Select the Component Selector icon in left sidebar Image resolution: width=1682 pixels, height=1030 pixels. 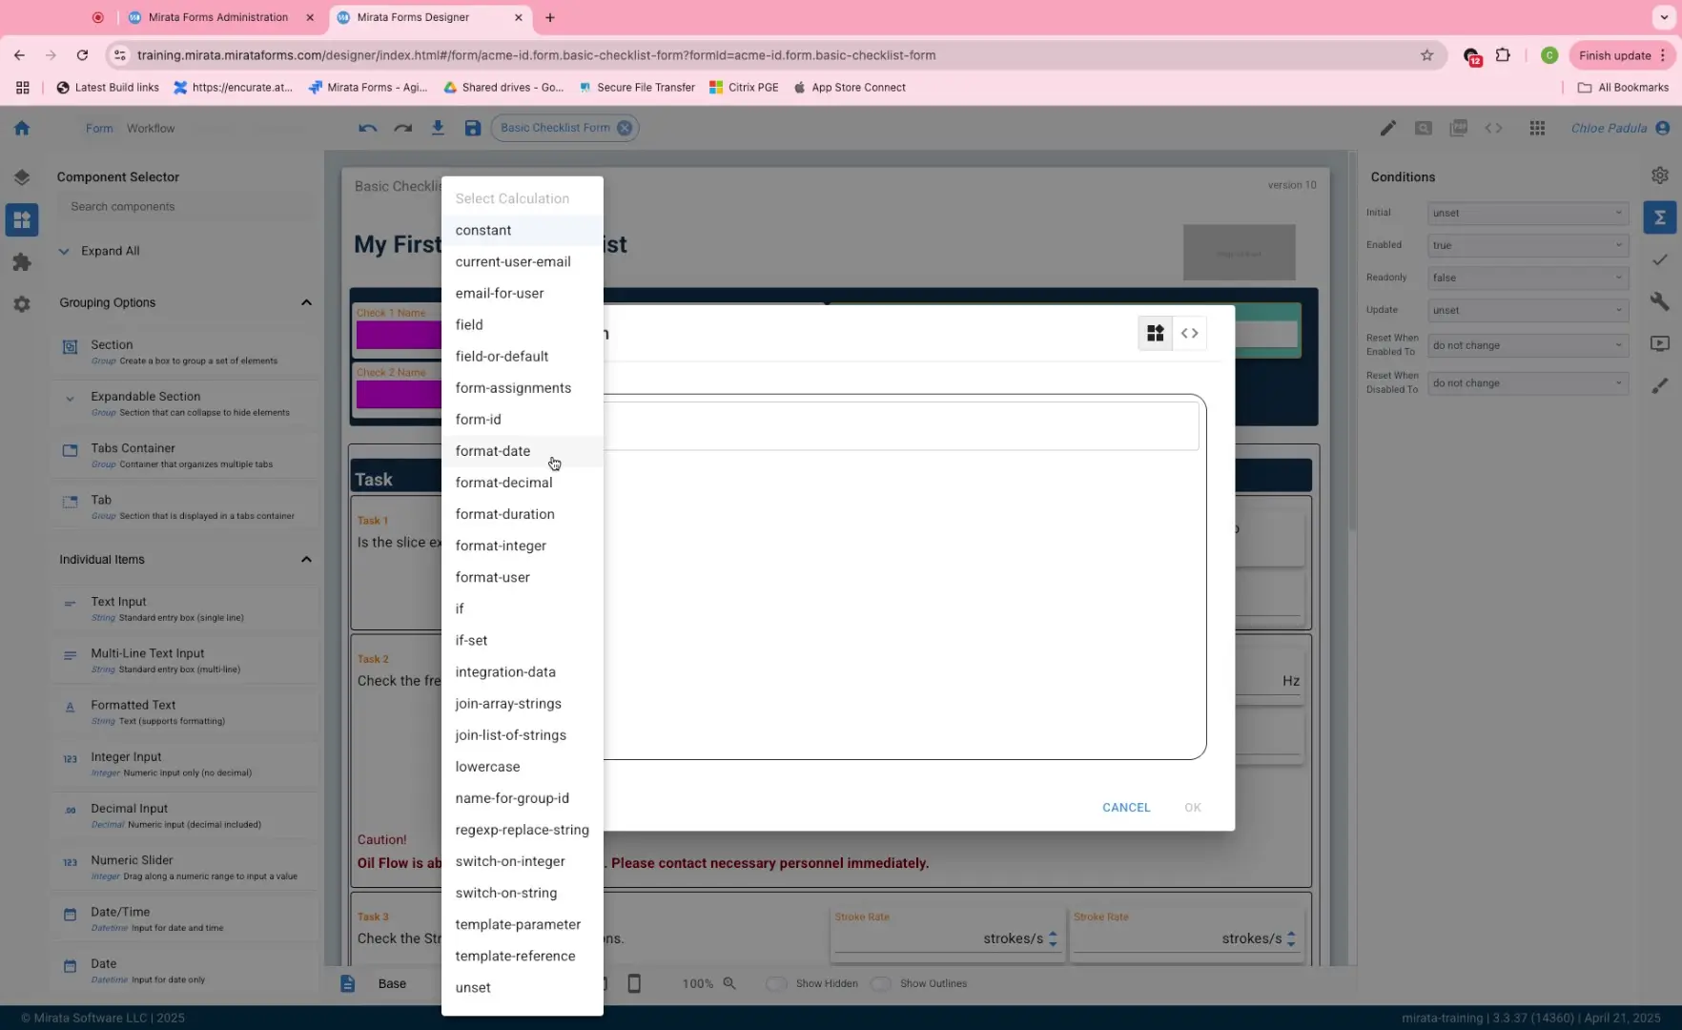(x=22, y=219)
